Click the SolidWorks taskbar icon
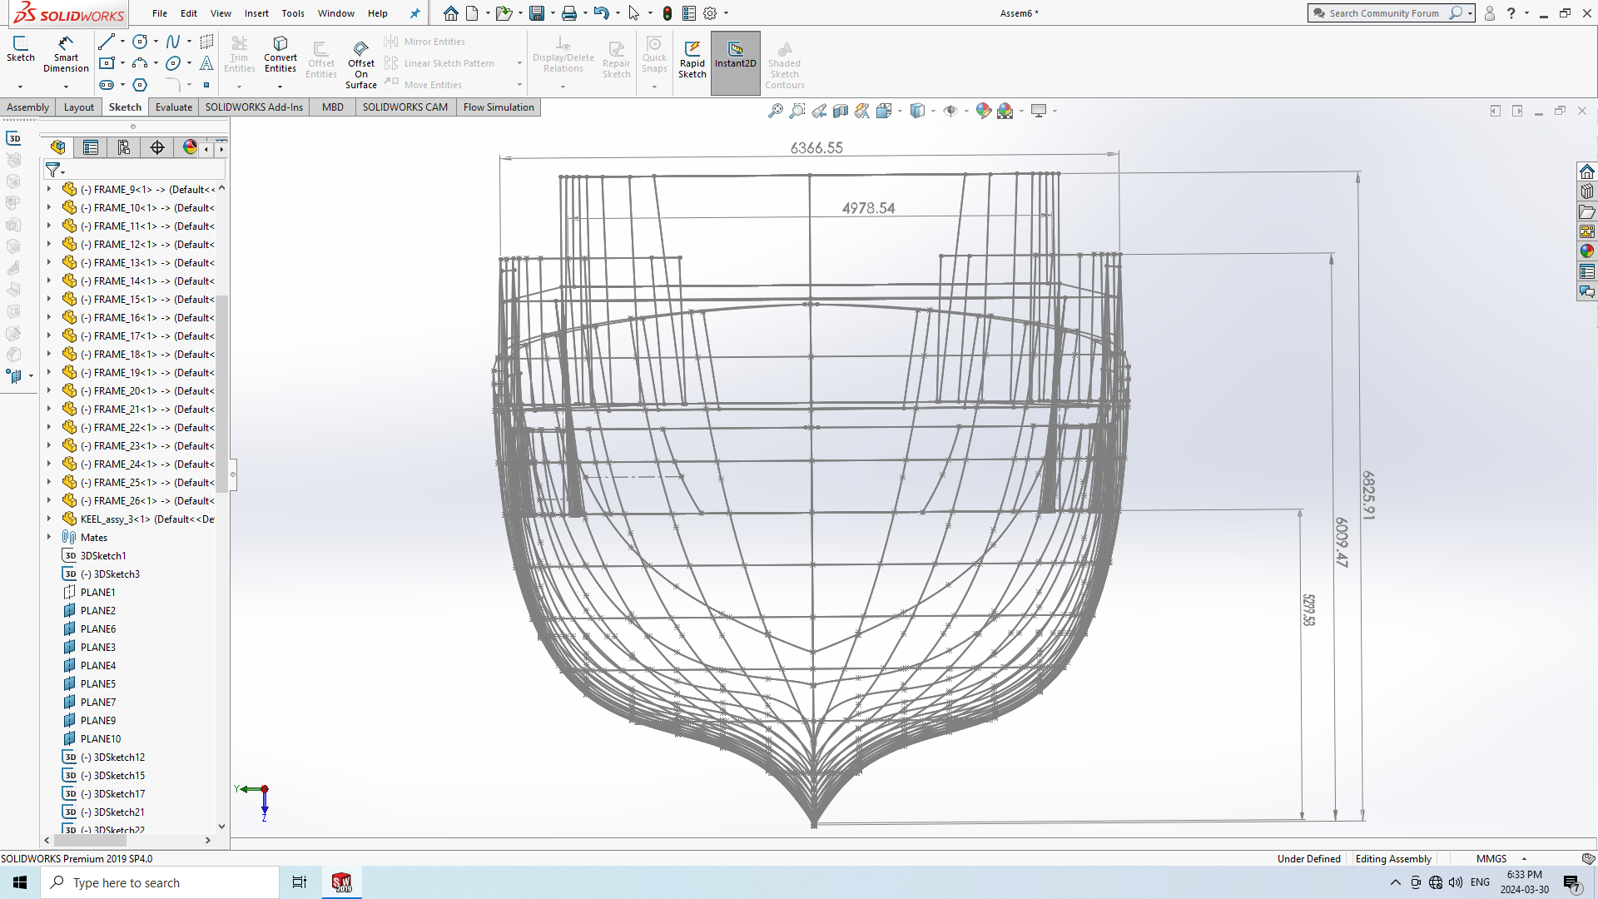Screen dimensions: 1598x899 point(342,882)
